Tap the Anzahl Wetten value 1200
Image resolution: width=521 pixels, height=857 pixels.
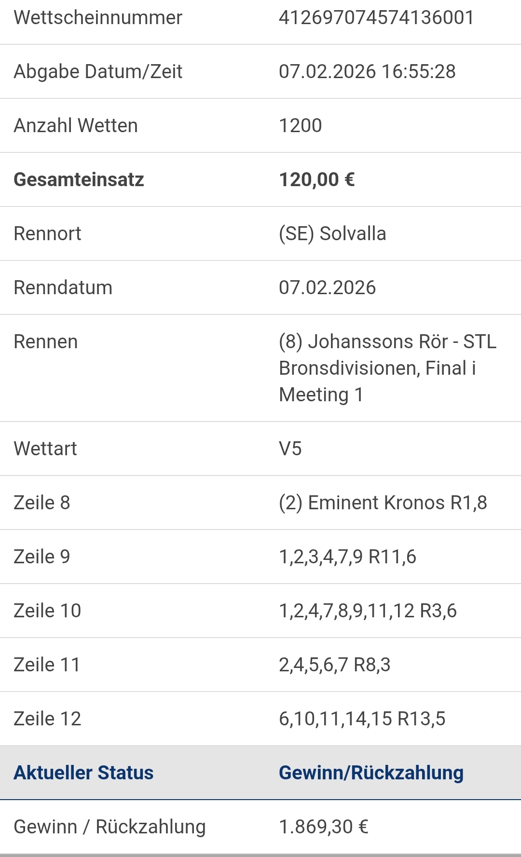point(300,126)
